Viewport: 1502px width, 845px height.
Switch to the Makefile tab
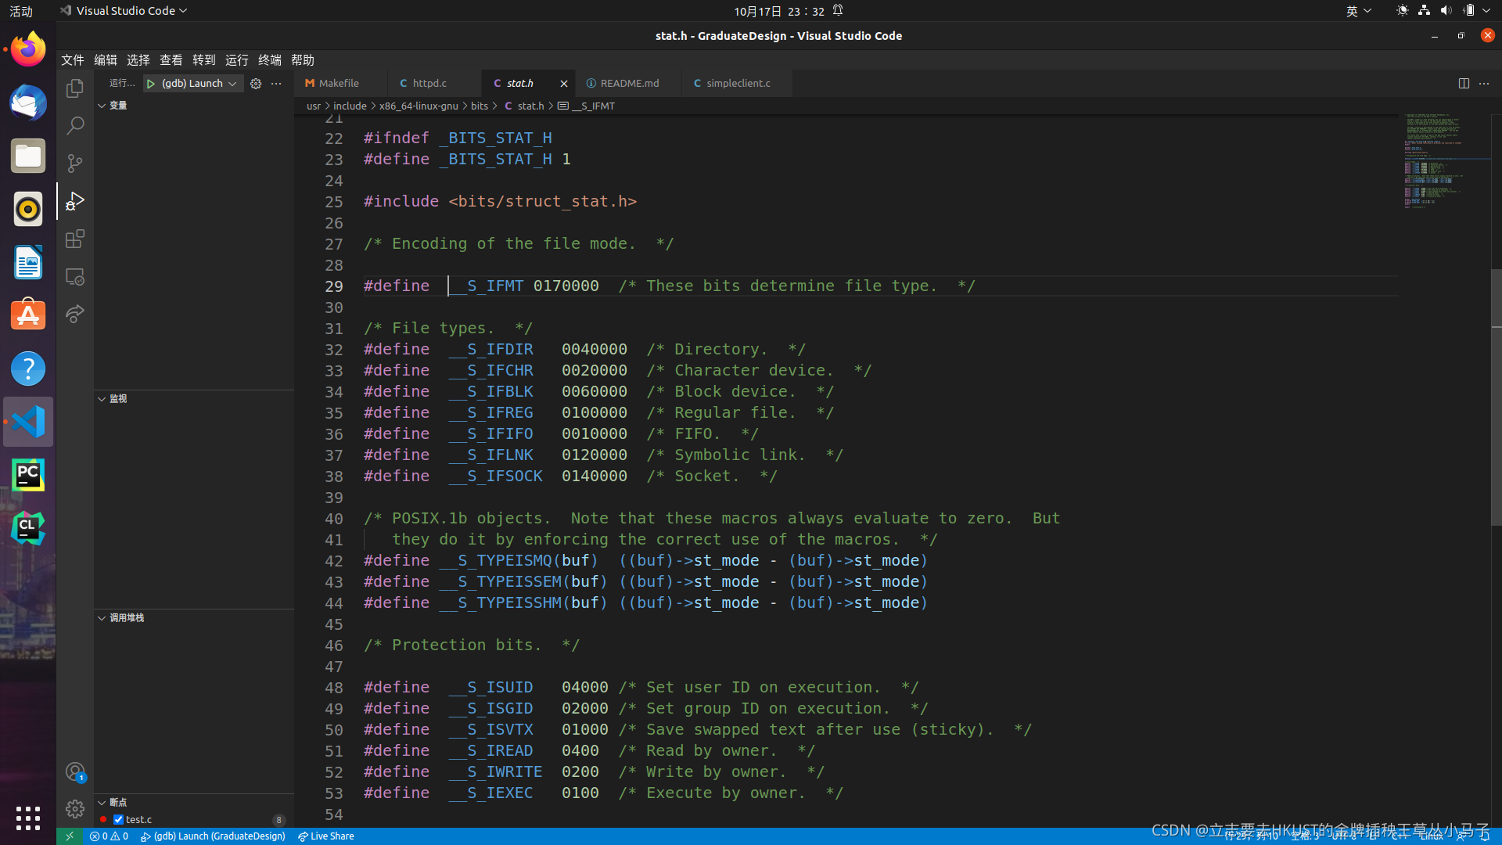tap(340, 84)
